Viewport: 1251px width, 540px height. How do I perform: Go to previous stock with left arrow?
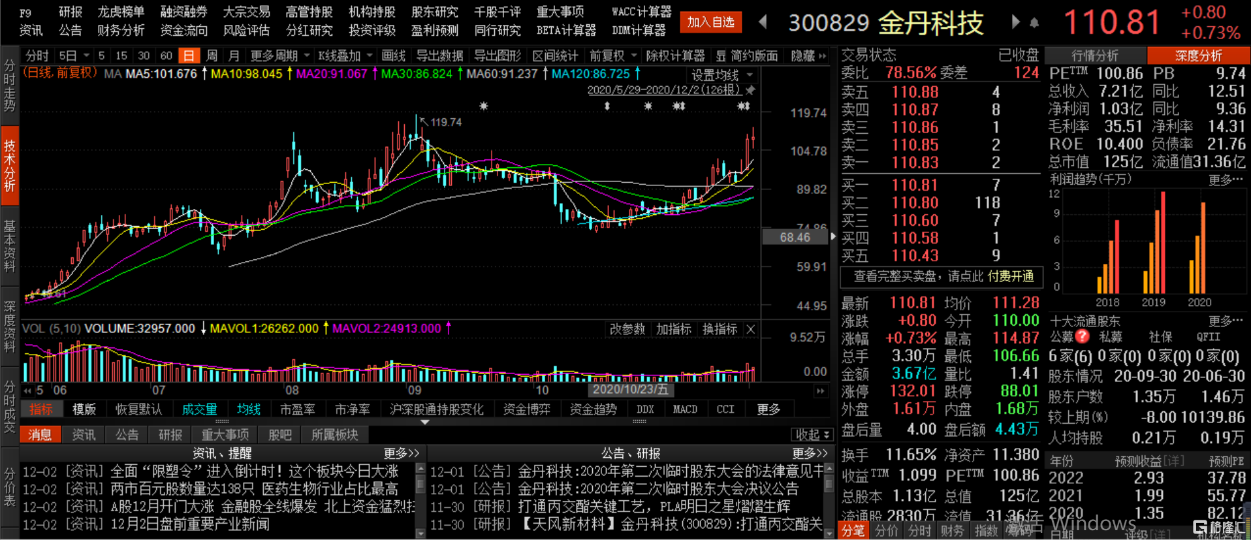[763, 22]
